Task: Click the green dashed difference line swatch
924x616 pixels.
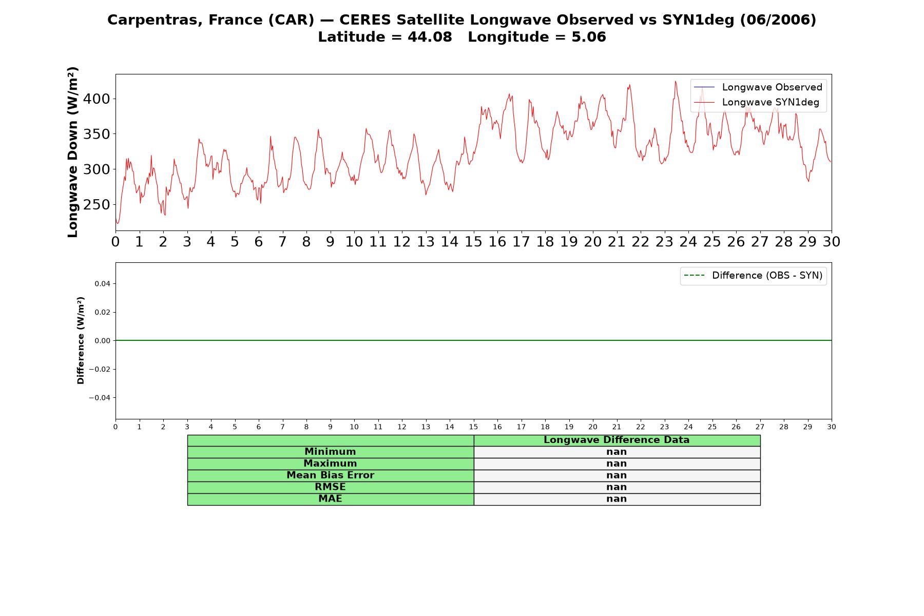Action: pyautogui.click(x=694, y=276)
